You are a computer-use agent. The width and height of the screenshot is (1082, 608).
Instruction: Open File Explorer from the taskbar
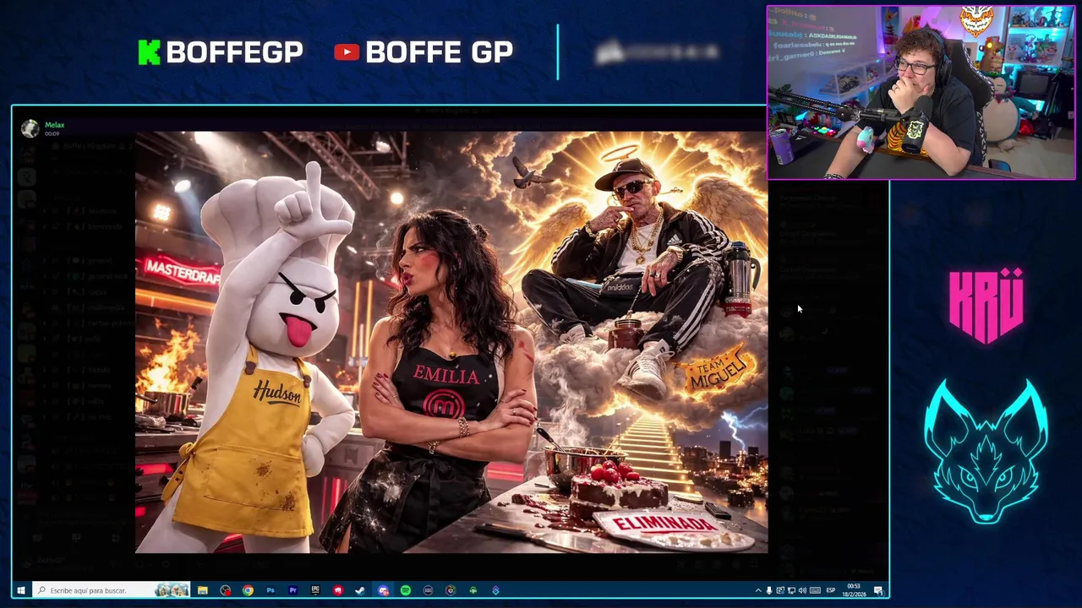(x=203, y=590)
